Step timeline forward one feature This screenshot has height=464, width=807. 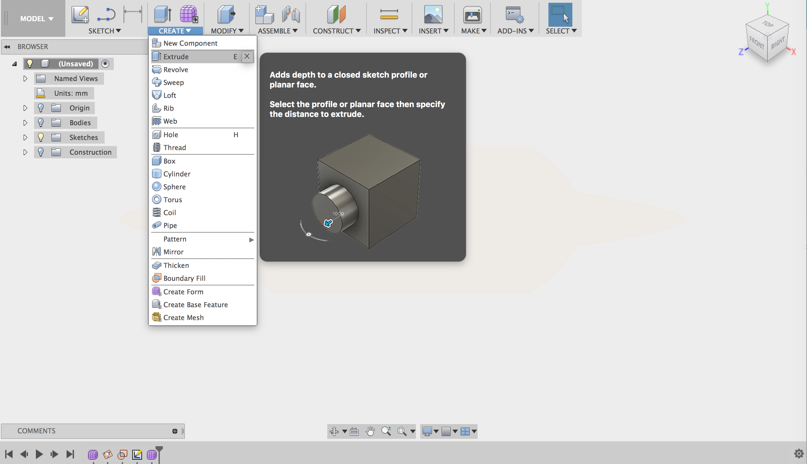[x=55, y=454]
